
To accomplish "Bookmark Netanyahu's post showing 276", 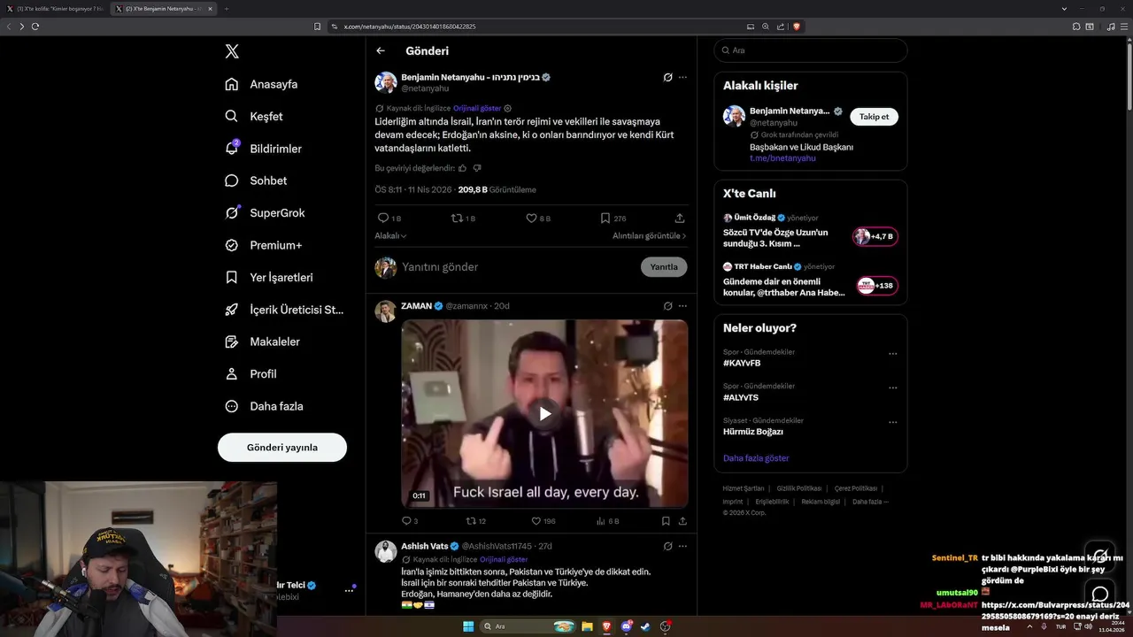I will [605, 218].
